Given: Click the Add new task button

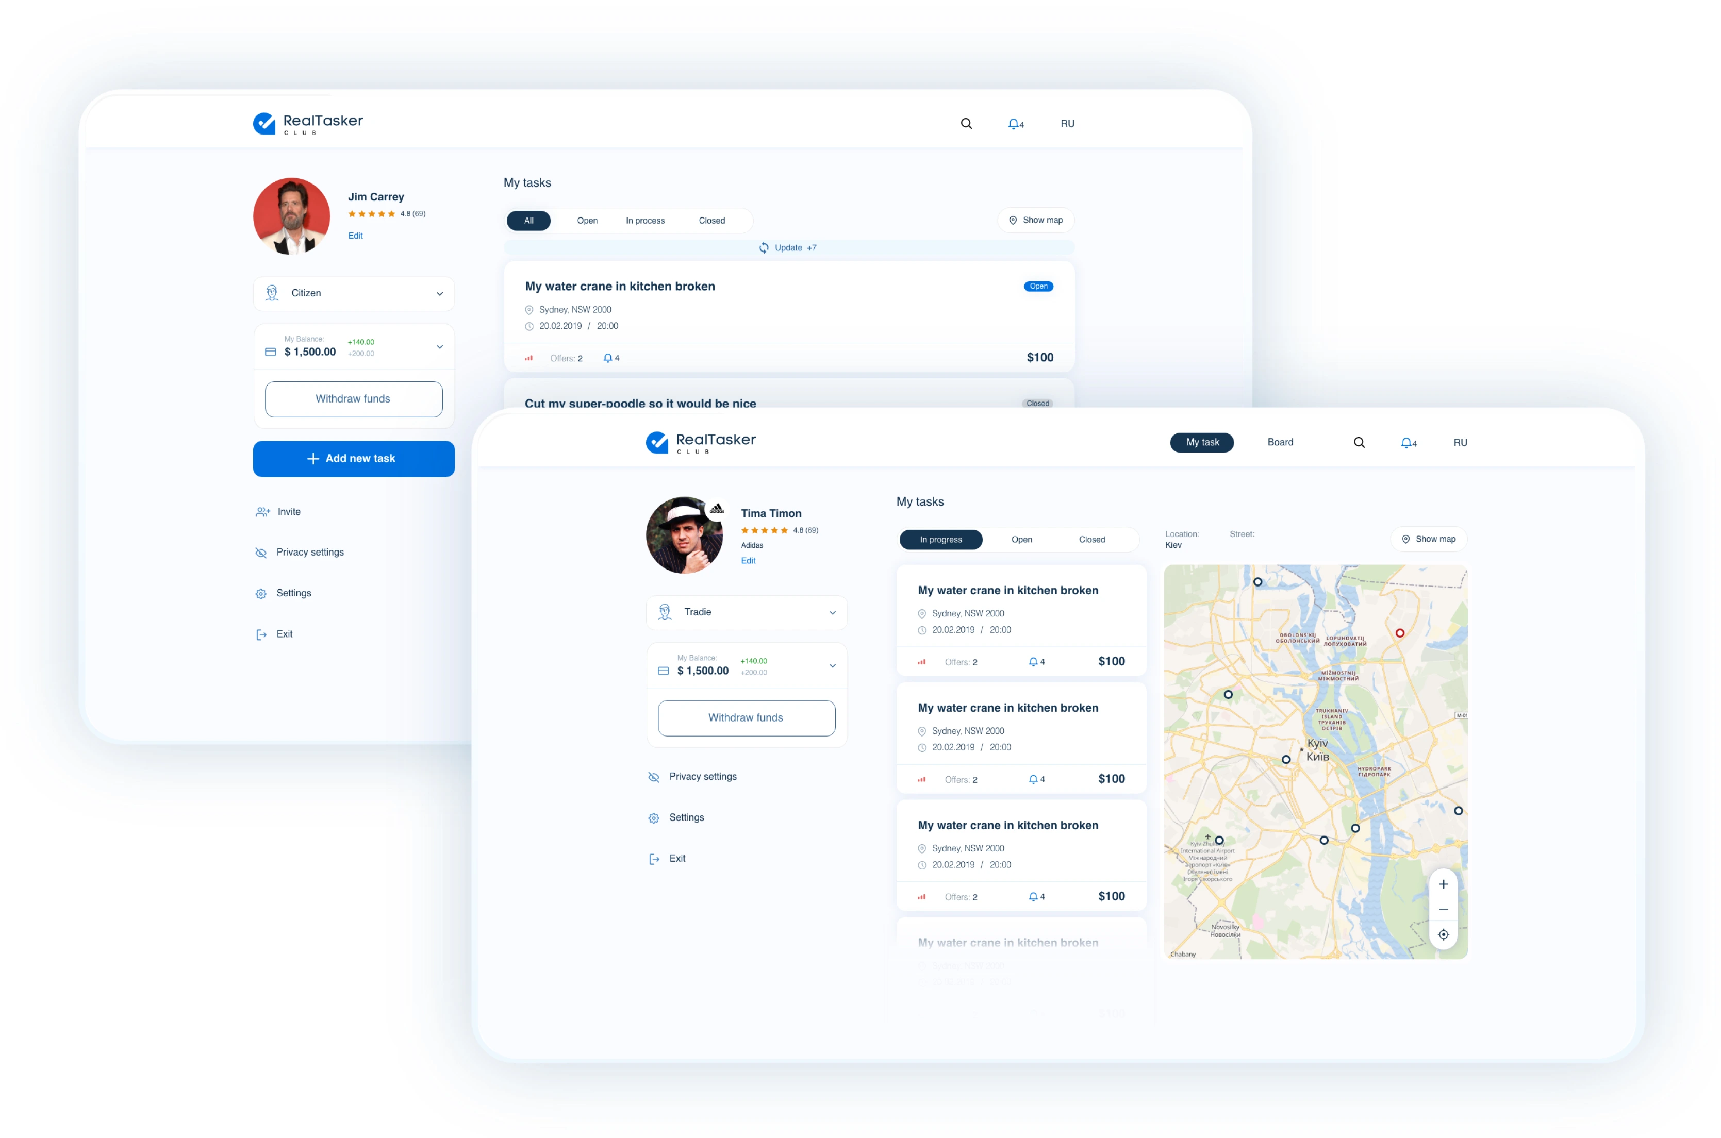Looking at the screenshot, I should [x=354, y=459].
